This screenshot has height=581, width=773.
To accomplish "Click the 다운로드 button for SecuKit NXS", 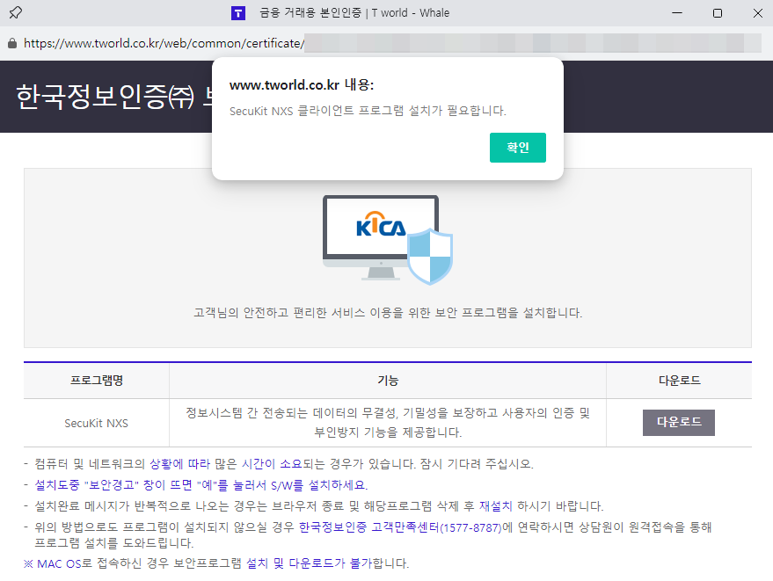I will click(x=678, y=422).
